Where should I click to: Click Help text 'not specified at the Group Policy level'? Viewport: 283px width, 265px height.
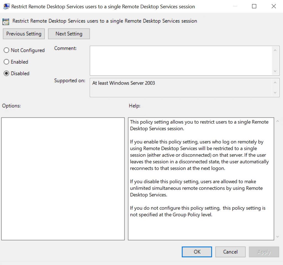tap(171, 215)
